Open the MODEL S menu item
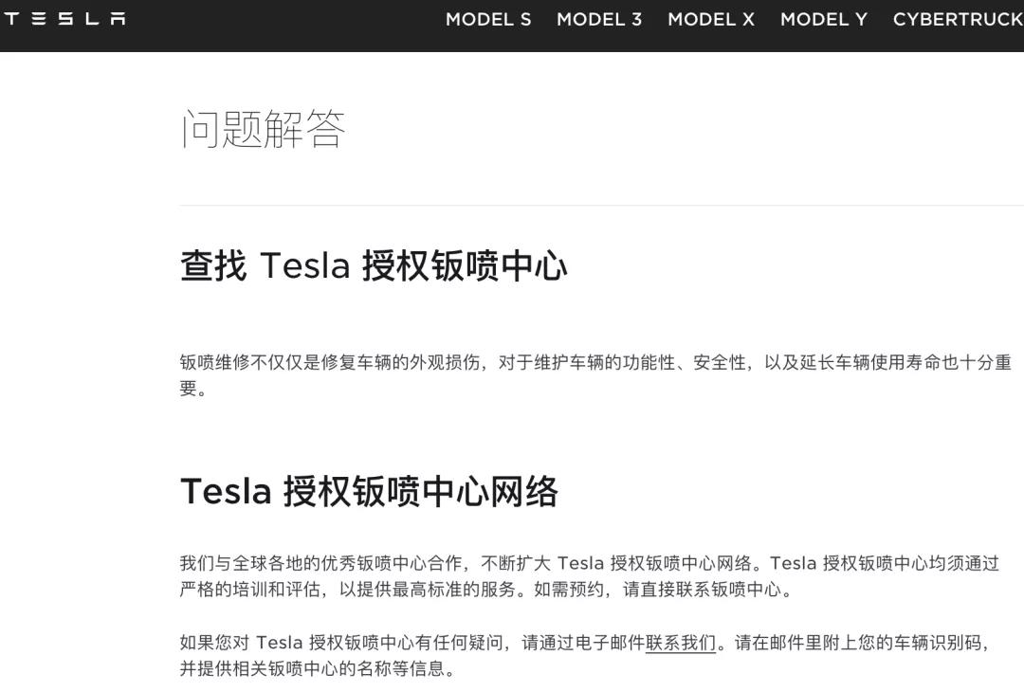The image size is (1024, 692). (x=488, y=19)
